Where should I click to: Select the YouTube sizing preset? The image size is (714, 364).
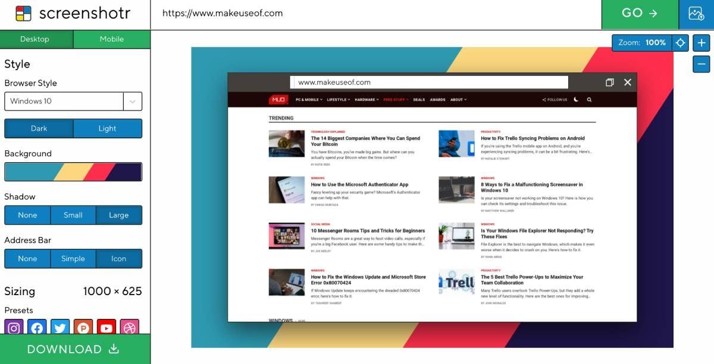click(106, 327)
